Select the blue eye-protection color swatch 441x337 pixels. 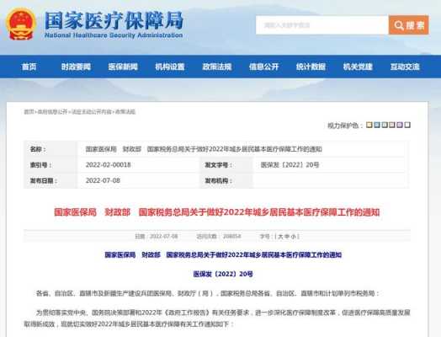pyautogui.click(x=377, y=125)
